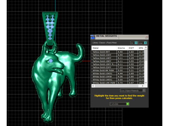This screenshot has width=169, height=126.
Task: Select the Yellow Gold:10KY row
Action: 118,55
